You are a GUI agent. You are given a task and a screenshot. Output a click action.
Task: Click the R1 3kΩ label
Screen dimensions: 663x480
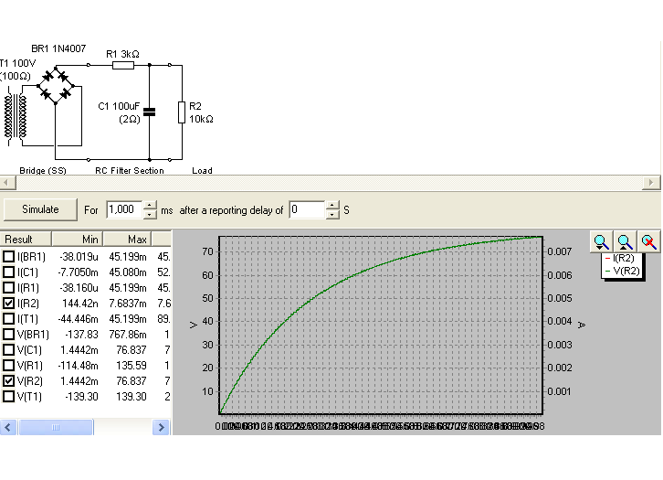point(122,54)
